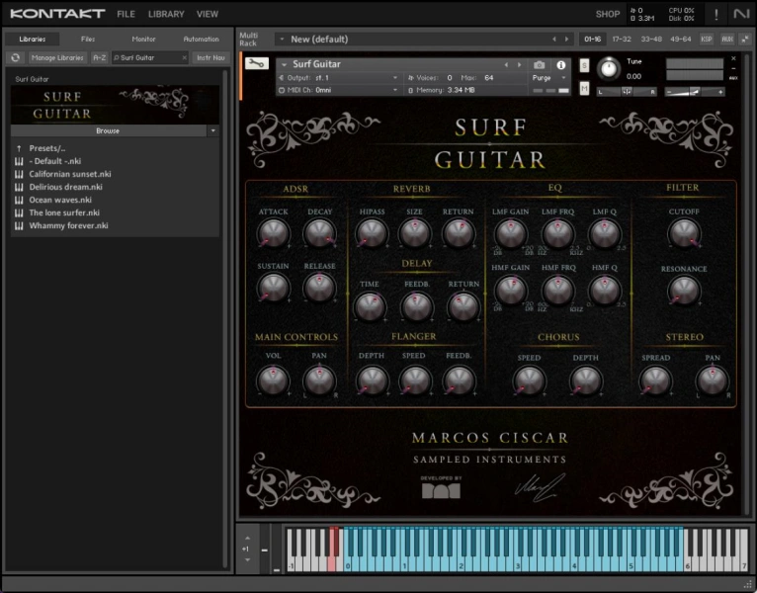Viewport: 757px width, 593px height.
Task: Click the refresh libraries icon
Action: [16, 58]
